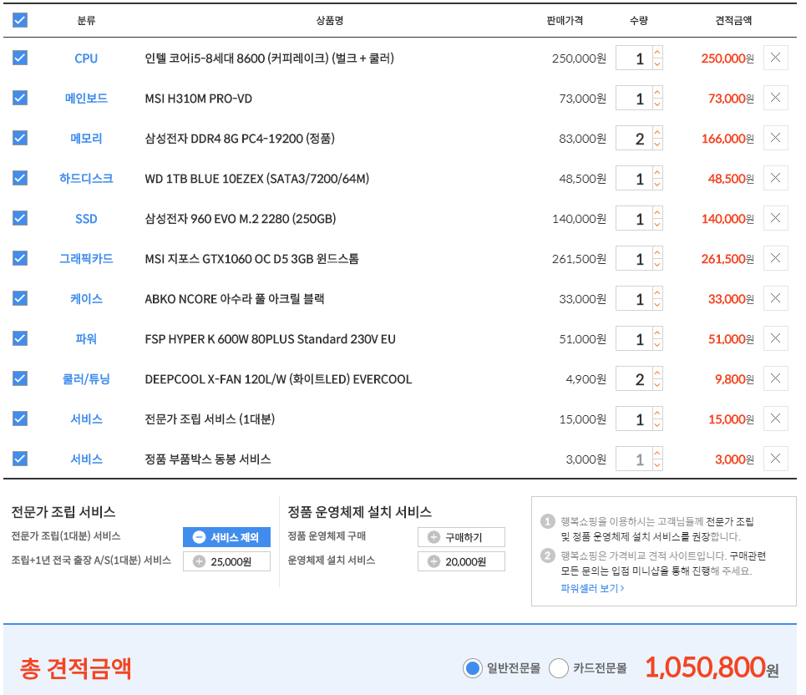Uncheck the 그래픽카드 row checkbox

tap(20, 258)
